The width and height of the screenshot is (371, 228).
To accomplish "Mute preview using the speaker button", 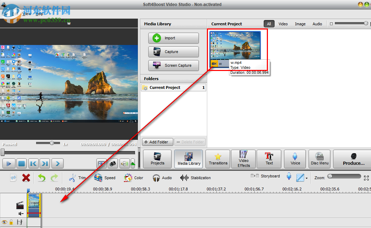I will coord(124,163).
